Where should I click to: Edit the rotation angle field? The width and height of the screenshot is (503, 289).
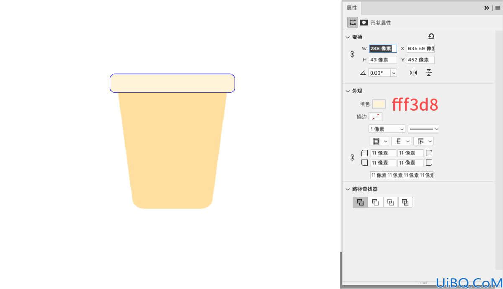(379, 73)
